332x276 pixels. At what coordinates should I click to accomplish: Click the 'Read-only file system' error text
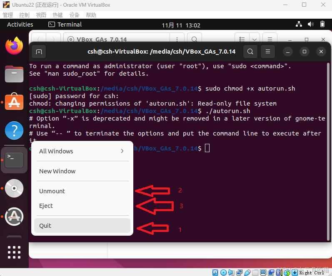tap(237, 103)
